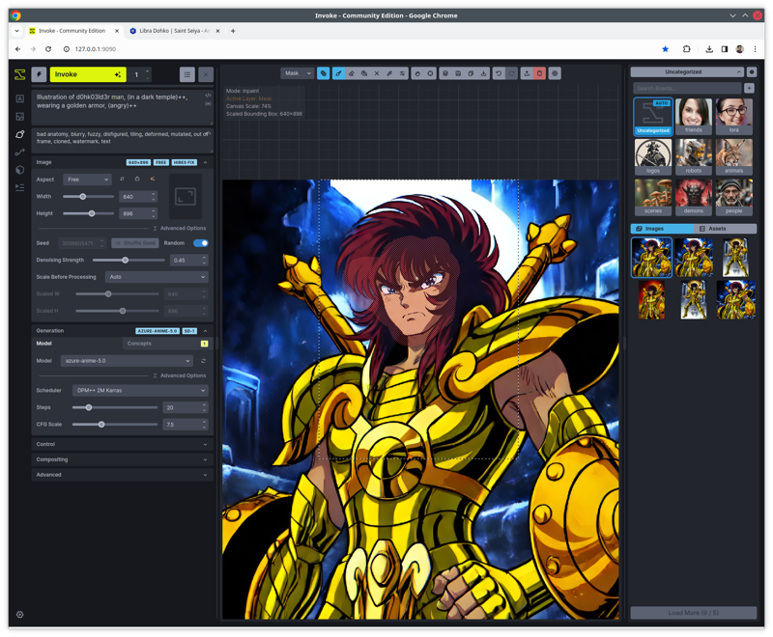Screen dimensions: 773x637
Task: Click the Reset View icon
Action: pos(430,73)
